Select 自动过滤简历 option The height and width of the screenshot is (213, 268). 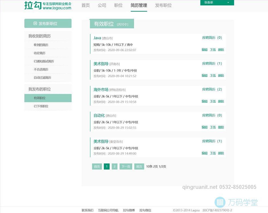click(41, 78)
